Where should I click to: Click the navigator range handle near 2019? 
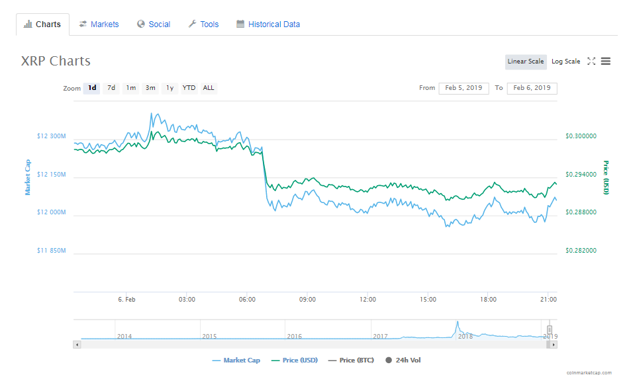coord(550,330)
